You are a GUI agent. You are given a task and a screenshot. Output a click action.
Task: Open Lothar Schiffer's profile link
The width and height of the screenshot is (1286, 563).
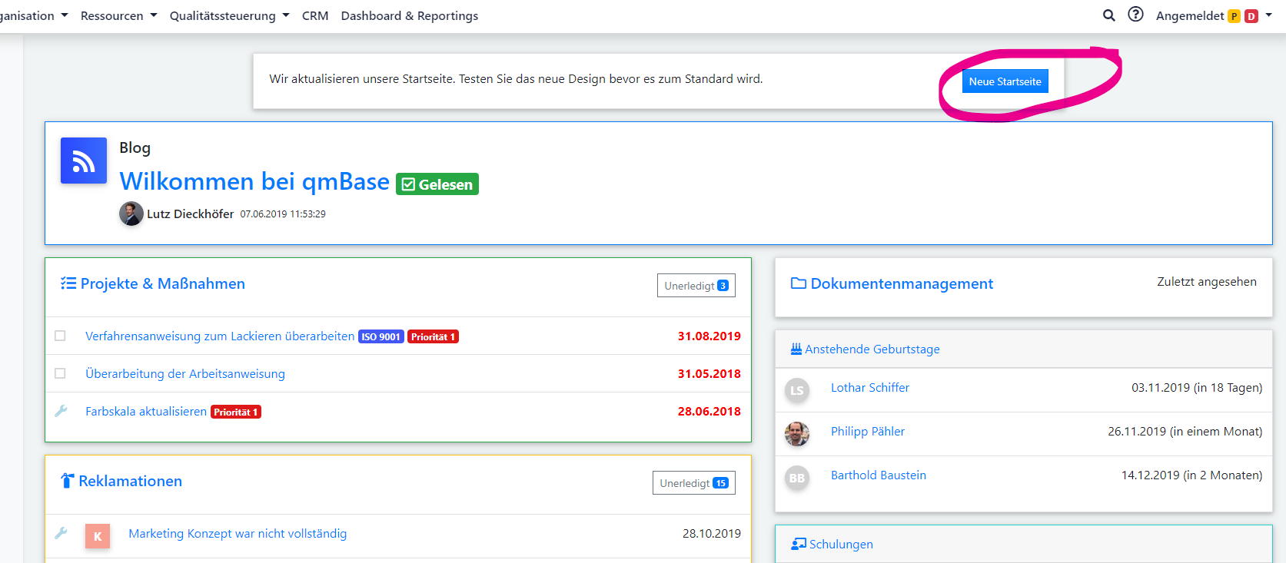click(x=870, y=387)
